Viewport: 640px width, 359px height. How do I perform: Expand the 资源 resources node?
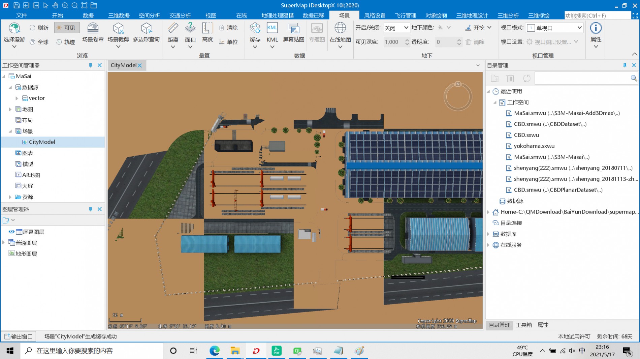click(x=10, y=197)
